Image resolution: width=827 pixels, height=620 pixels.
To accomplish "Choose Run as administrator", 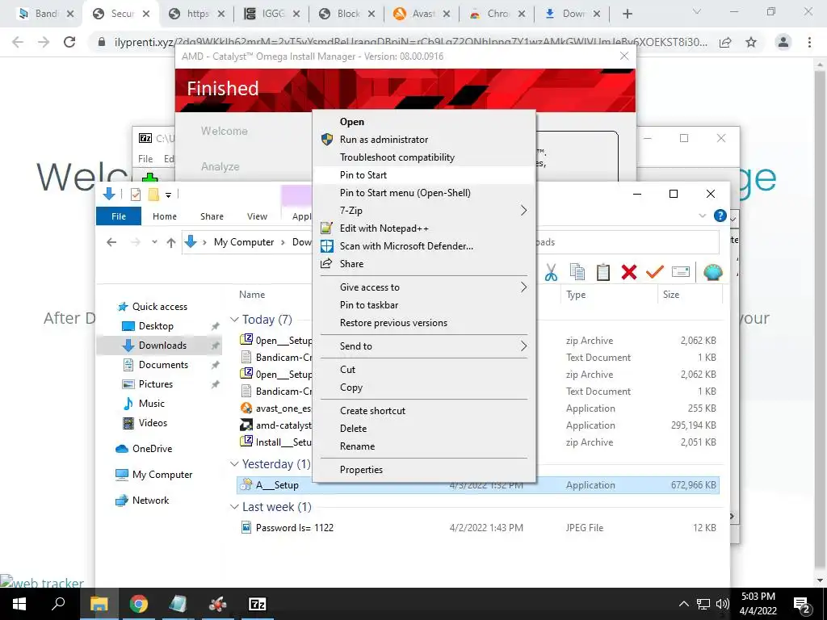I will coord(424,140).
